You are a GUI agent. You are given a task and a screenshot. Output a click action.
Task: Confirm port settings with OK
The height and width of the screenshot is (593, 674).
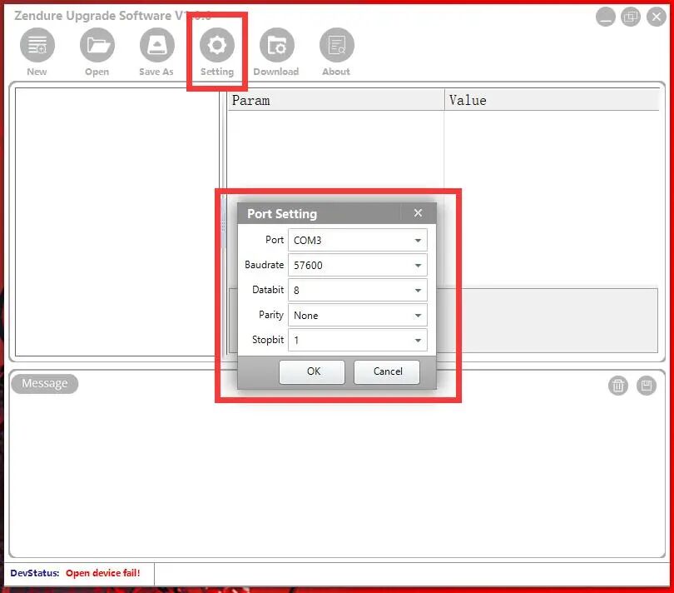[x=312, y=371]
